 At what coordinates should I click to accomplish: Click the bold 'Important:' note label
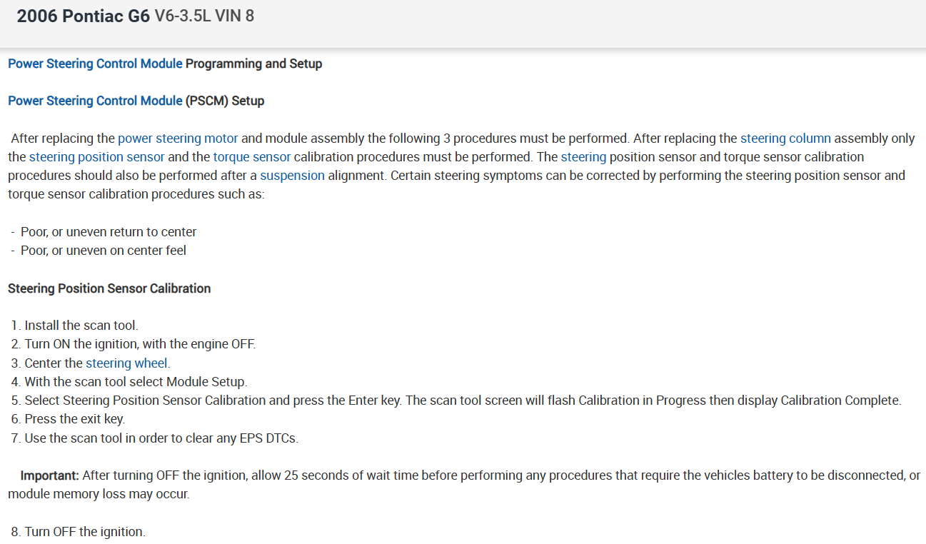click(x=50, y=475)
